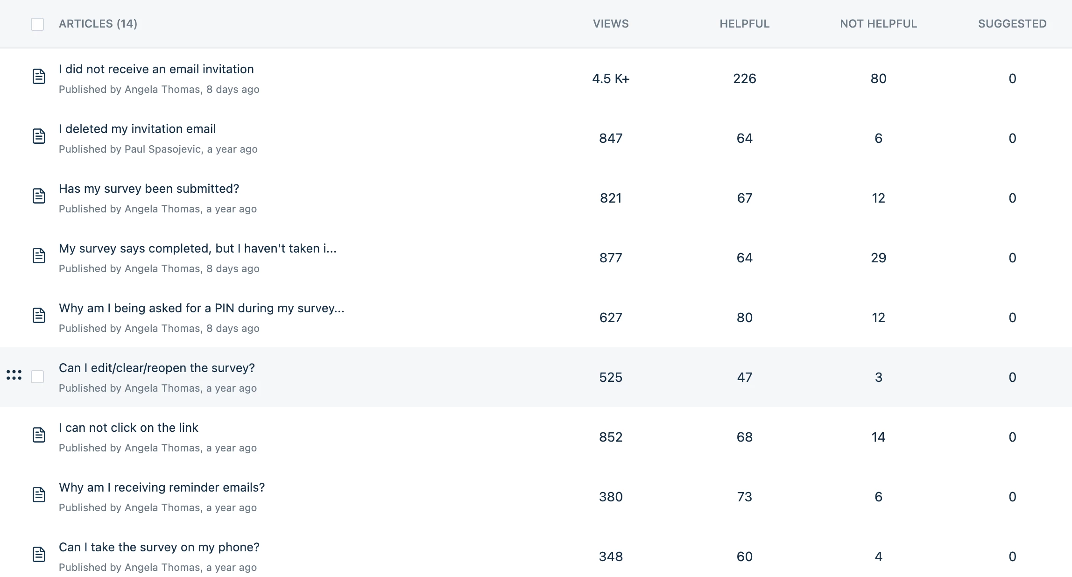
Task: Click document icon for 'Why am I receiving reminder emails?'
Action: coord(39,495)
